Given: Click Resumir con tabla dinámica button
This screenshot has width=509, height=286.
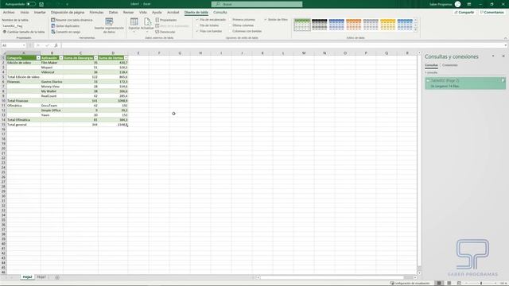Looking at the screenshot, I should (72, 20).
